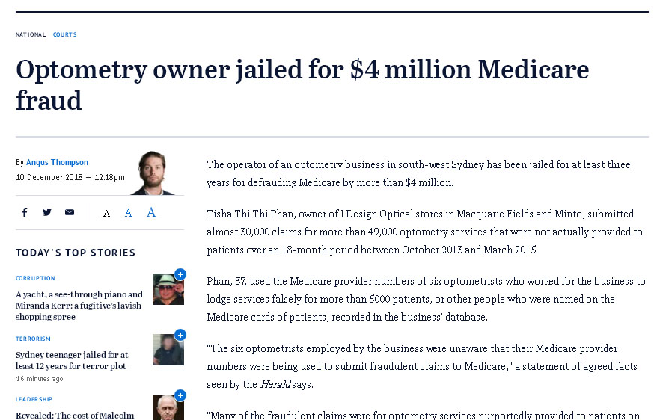Read yacht and see-through piano story
This screenshot has height=420, width=657.
point(79,306)
